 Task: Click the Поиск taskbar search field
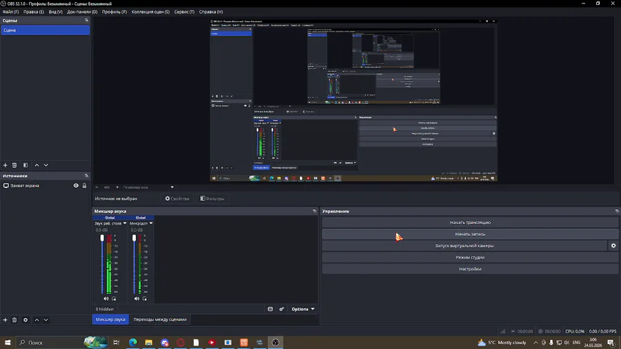pos(61,342)
